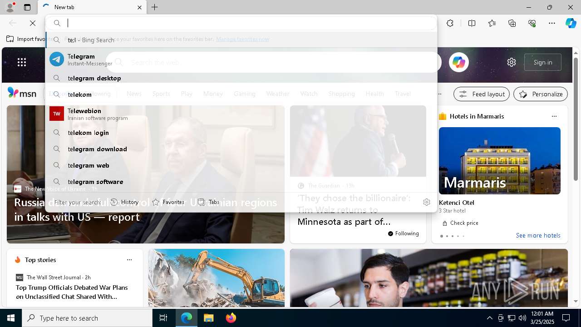Screen dimensions: 581x327
Task: Select the Telewebion suggestion
Action: coord(241,114)
